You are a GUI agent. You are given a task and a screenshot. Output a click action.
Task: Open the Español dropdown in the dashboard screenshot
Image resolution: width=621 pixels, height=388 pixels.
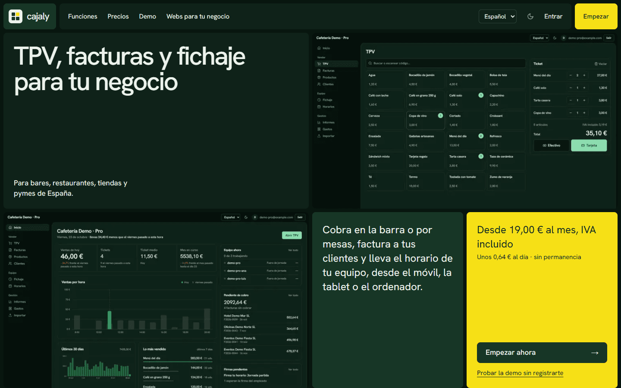coord(231,217)
